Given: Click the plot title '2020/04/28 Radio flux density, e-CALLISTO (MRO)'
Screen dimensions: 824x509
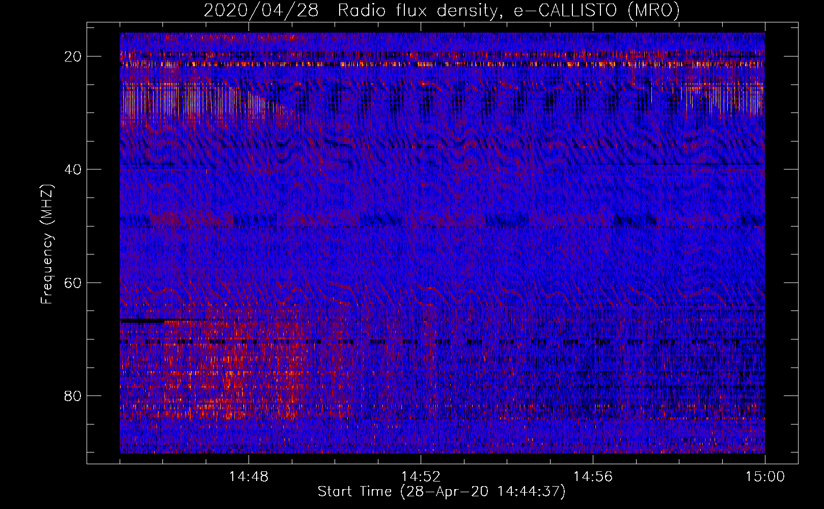Looking at the screenshot, I should pos(442,11).
